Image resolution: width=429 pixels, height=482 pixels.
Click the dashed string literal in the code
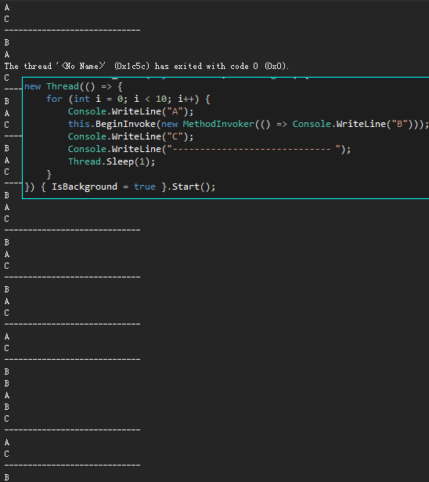click(254, 149)
